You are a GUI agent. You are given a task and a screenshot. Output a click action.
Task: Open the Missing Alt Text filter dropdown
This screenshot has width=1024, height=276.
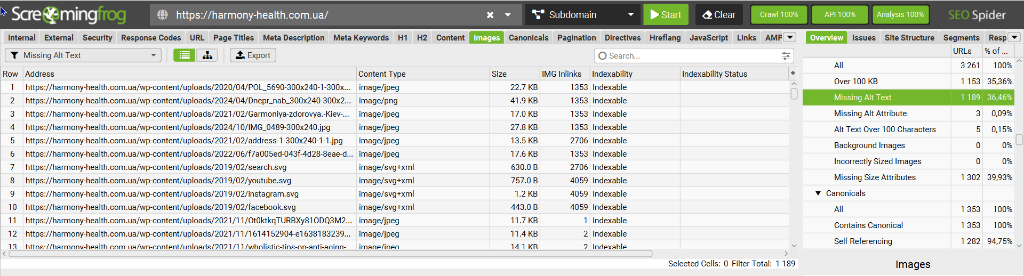tap(83, 55)
